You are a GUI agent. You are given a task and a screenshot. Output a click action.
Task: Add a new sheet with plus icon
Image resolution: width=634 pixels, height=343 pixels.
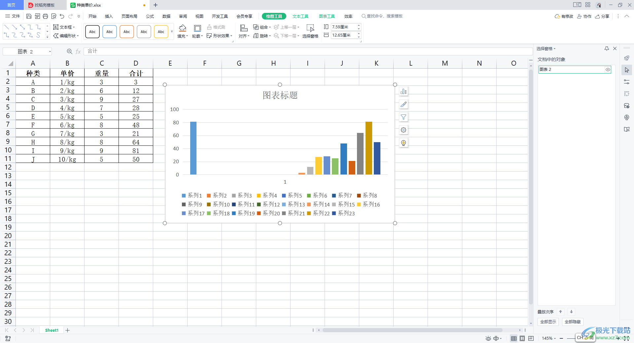(x=67, y=330)
